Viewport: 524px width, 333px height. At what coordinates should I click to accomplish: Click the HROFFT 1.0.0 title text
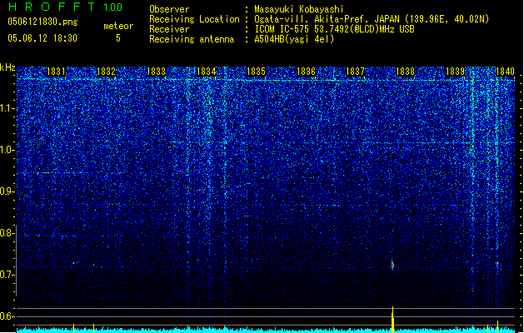click(x=65, y=7)
